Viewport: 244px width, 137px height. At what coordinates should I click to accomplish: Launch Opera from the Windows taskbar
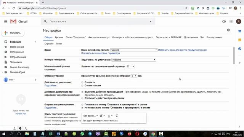[137, 134]
